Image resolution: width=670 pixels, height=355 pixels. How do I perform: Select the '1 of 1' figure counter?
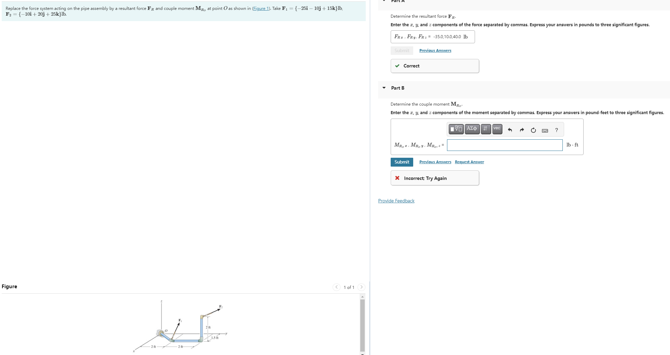[349, 288]
